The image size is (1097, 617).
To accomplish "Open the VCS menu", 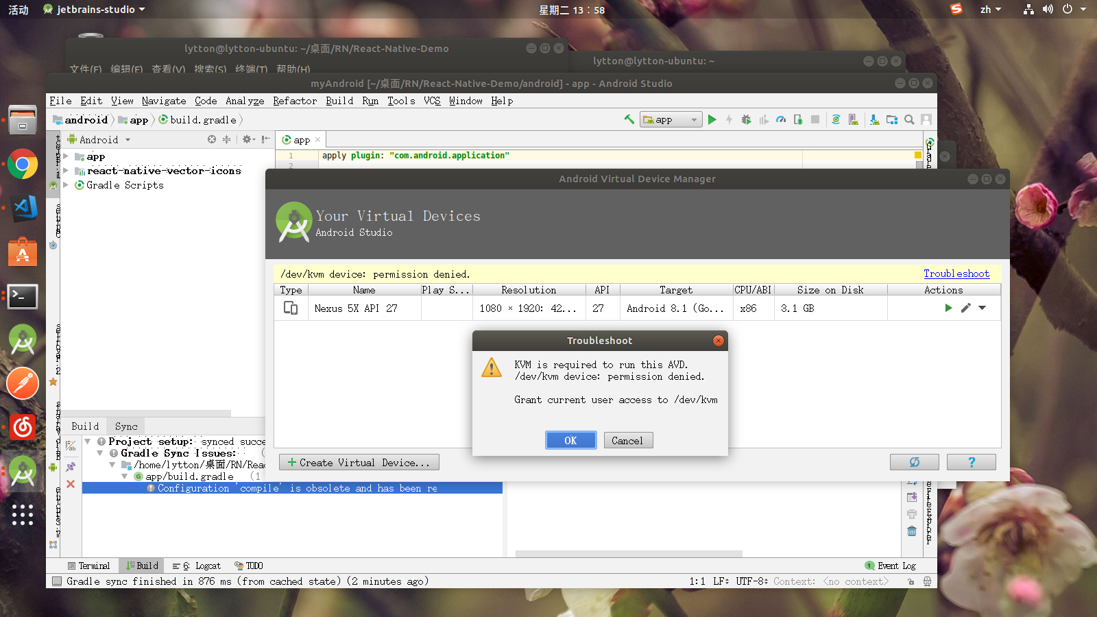I will click(x=432, y=101).
